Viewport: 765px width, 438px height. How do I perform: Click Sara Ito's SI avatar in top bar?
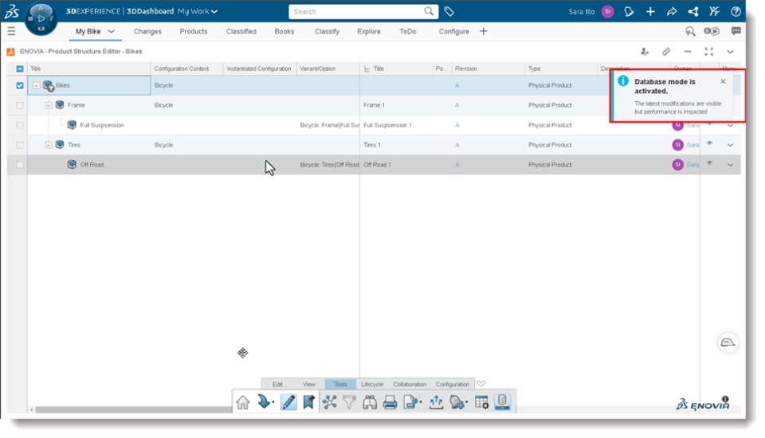pyautogui.click(x=607, y=11)
